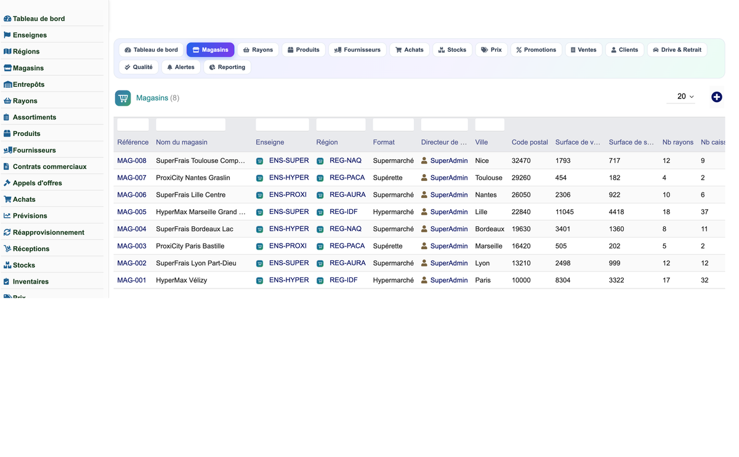This screenshot has width=739, height=457.
Task: Open the MAG-001 reference link
Action: (132, 280)
